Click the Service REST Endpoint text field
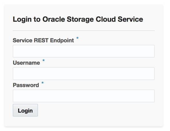 click(84, 51)
